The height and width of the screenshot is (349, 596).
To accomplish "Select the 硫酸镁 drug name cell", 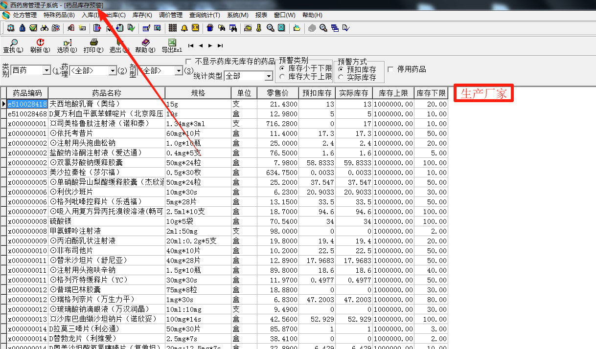I will pyautogui.click(x=106, y=221).
